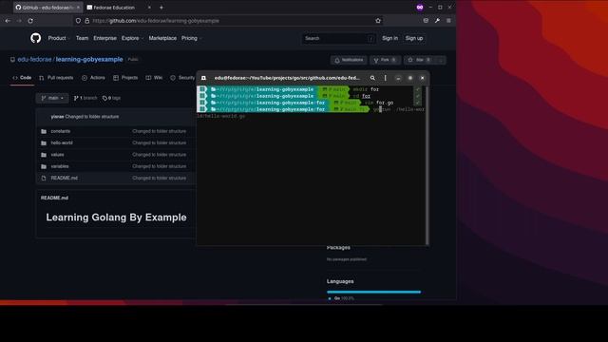Click the Team link in GitHub header
608x342 pixels.
[83, 38]
